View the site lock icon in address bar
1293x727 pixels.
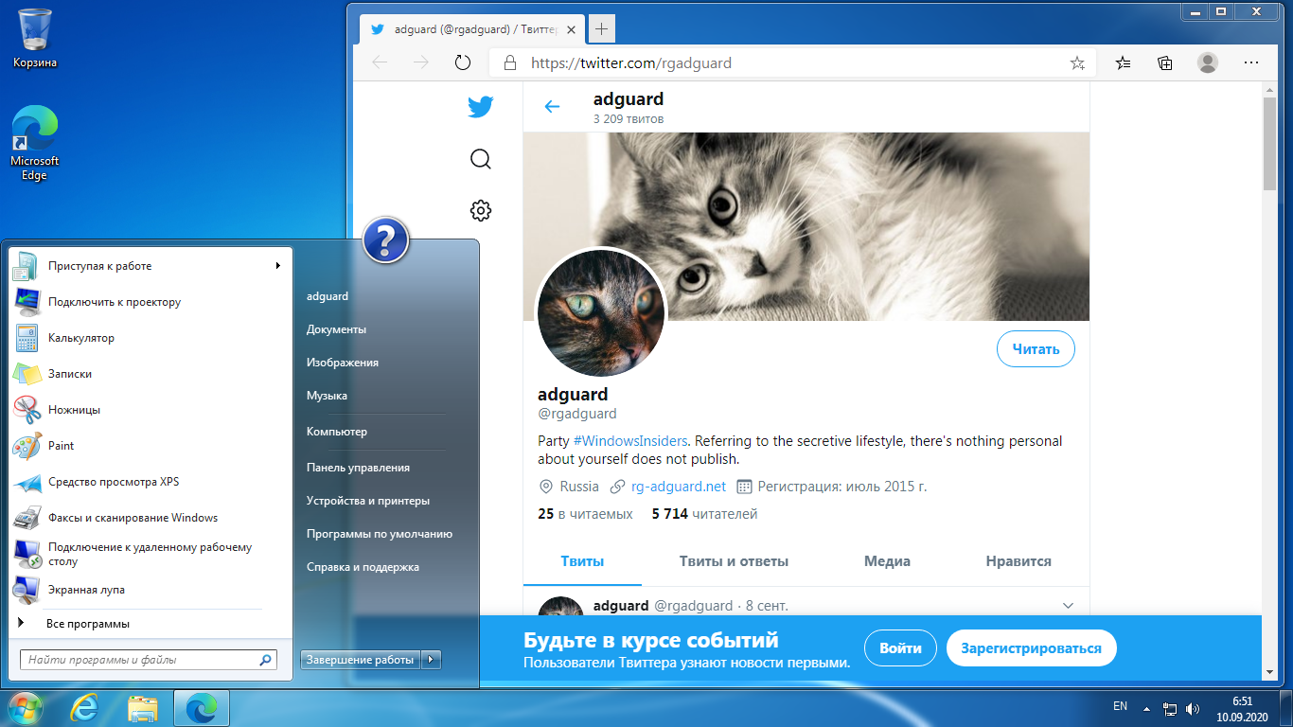[510, 63]
